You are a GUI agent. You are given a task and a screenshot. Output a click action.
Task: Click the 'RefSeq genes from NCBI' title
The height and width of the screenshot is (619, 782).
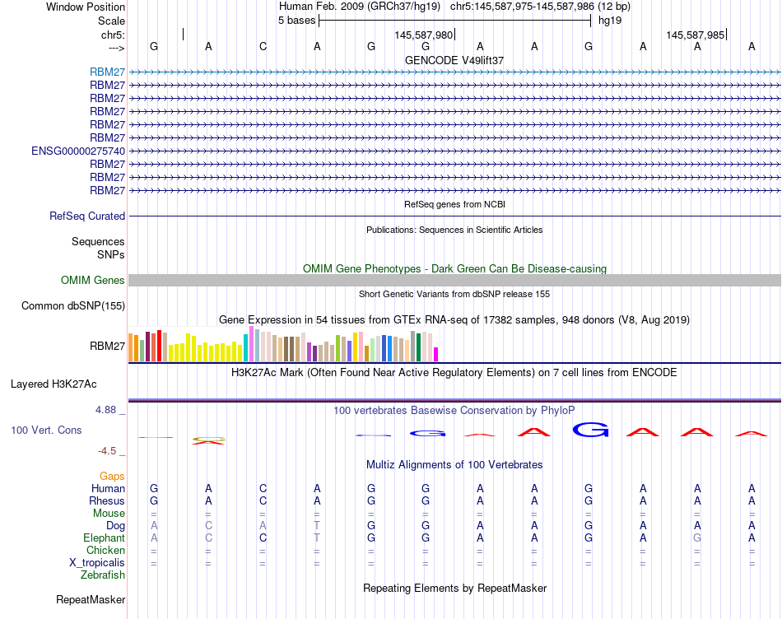[454, 204]
